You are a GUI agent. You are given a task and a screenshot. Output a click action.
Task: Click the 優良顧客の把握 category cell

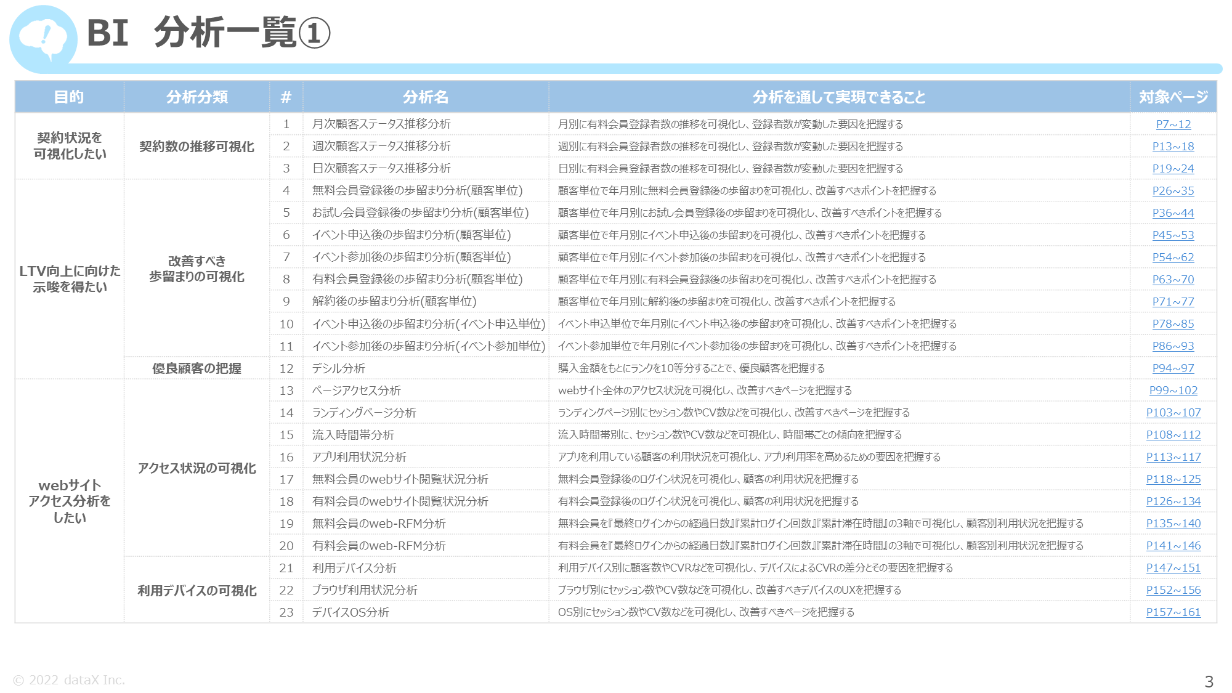pyautogui.click(x=197, y=368)
